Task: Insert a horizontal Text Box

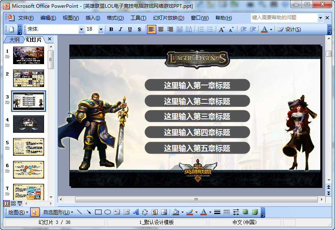Action: (117, 212)
